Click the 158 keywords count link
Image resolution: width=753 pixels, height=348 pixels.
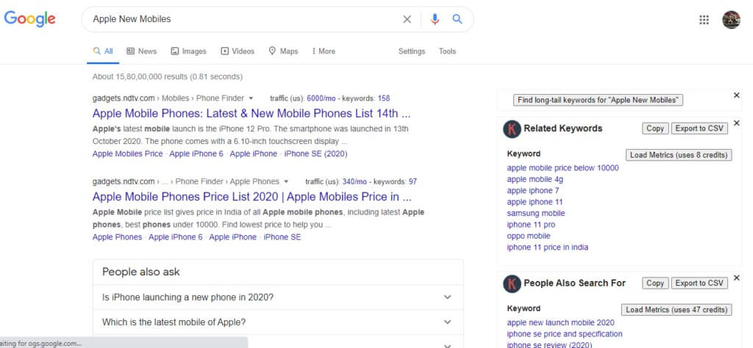click(384, 98)
